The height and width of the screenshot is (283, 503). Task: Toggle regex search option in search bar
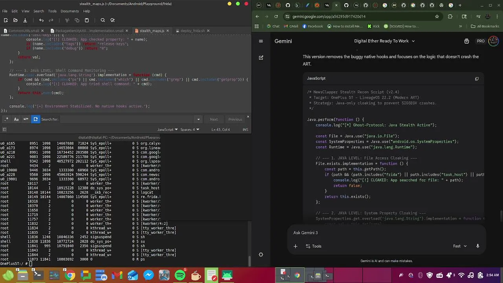tap(6, 119)
